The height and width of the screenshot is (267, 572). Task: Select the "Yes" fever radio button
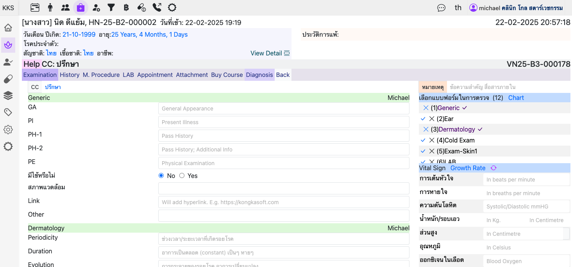[182, 176]
